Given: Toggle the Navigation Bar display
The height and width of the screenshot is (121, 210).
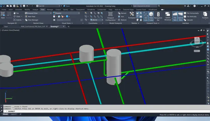Looking at the screenshot, I should coord(158,16).
